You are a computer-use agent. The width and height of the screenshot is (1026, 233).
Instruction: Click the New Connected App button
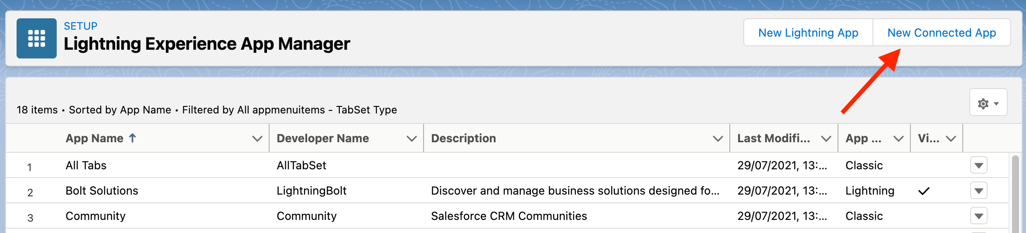coord(941,33)
